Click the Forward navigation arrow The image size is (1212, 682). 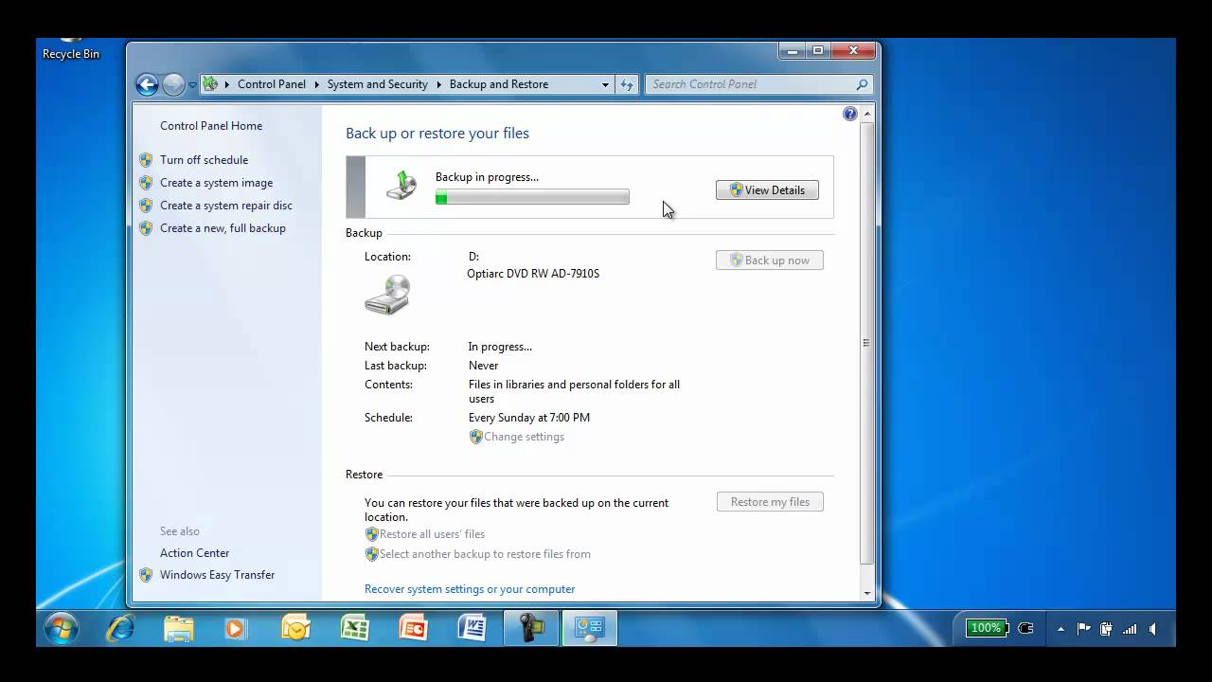(x=173, y=85)
